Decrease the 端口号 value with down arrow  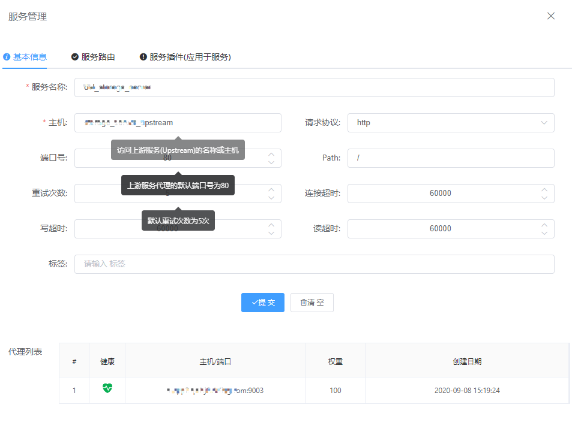point(271,162)
